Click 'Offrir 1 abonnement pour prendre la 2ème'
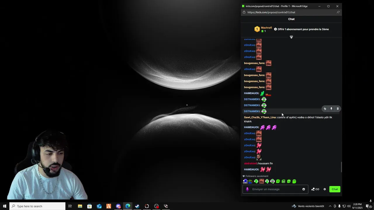 pyautogui.click(x=301, y=29)
